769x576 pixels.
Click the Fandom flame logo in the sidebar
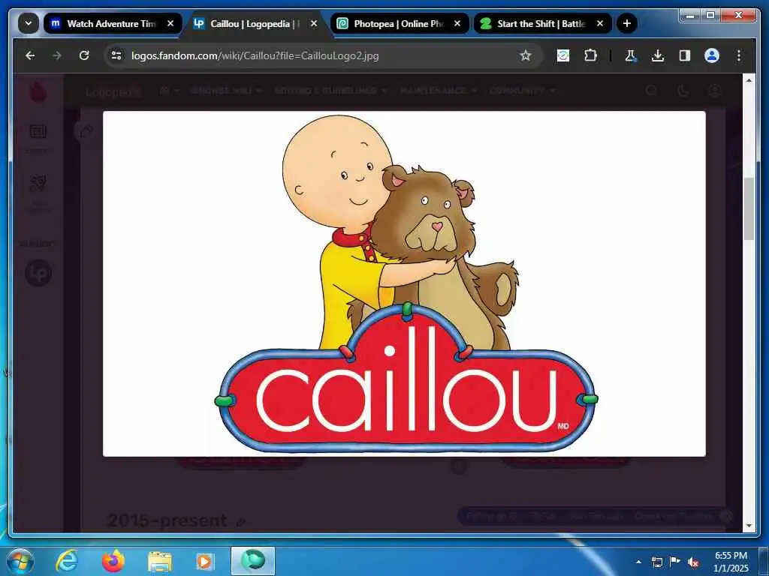[38, 91]
